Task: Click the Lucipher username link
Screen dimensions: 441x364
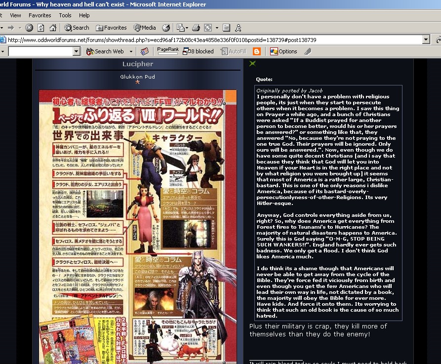Action: [138, 64]
